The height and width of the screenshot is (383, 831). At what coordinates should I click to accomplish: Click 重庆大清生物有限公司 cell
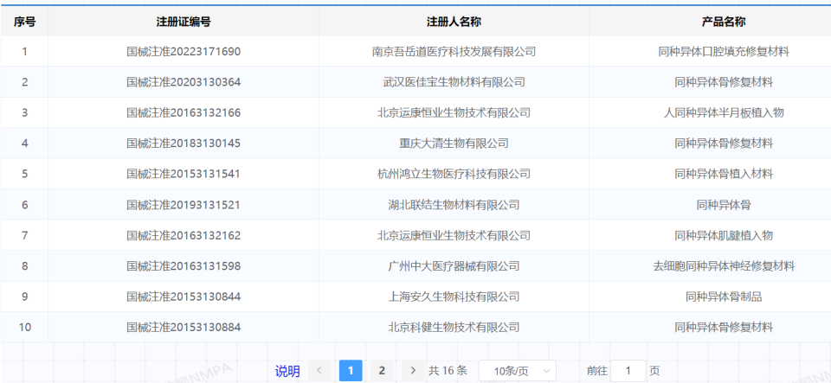coord(454,144)
